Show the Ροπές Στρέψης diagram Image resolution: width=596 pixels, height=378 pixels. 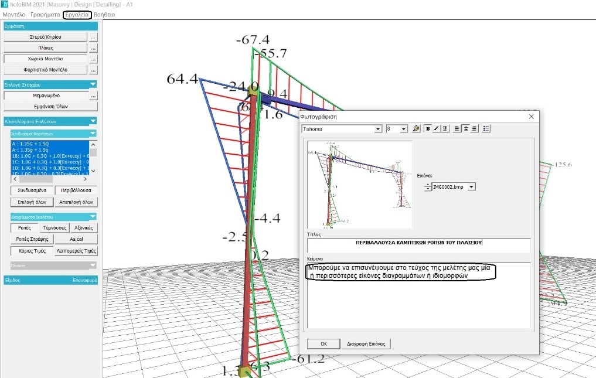pos(32,239)
